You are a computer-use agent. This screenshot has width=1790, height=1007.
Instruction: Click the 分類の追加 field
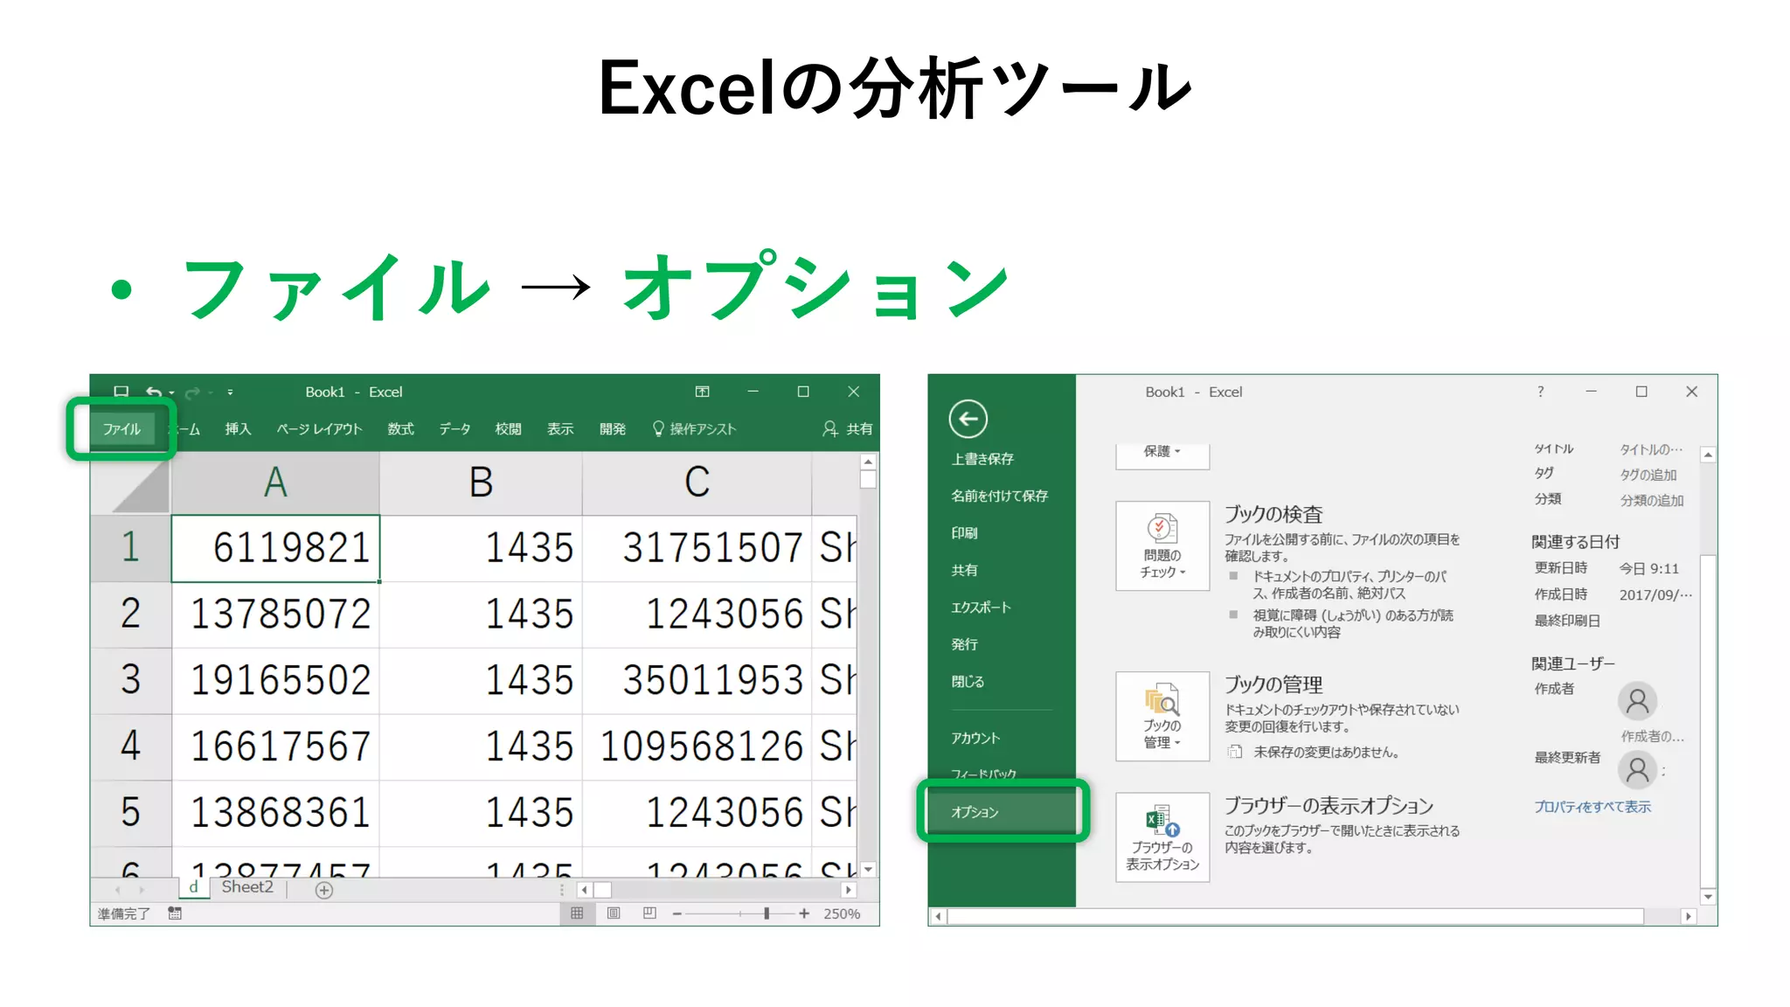(1652, 500)
